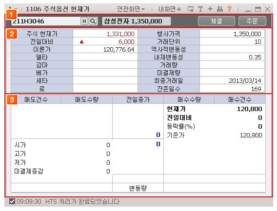Click the 최종거래일 value 2013/03/14

[x=245, y=81]
